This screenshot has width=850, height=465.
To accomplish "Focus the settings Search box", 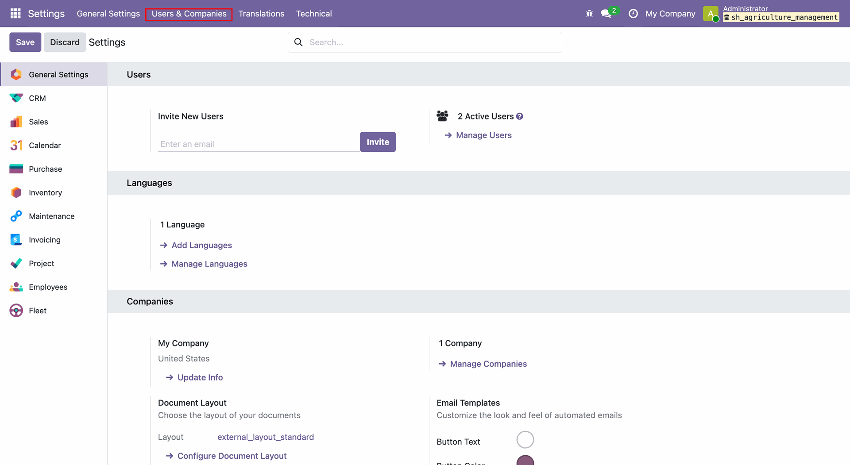I will [425, 42].
